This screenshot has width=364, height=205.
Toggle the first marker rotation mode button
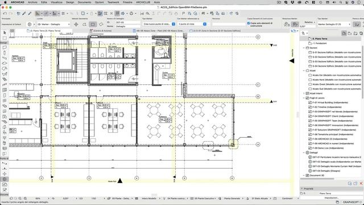pyautogui.click(x=287, y=24)
